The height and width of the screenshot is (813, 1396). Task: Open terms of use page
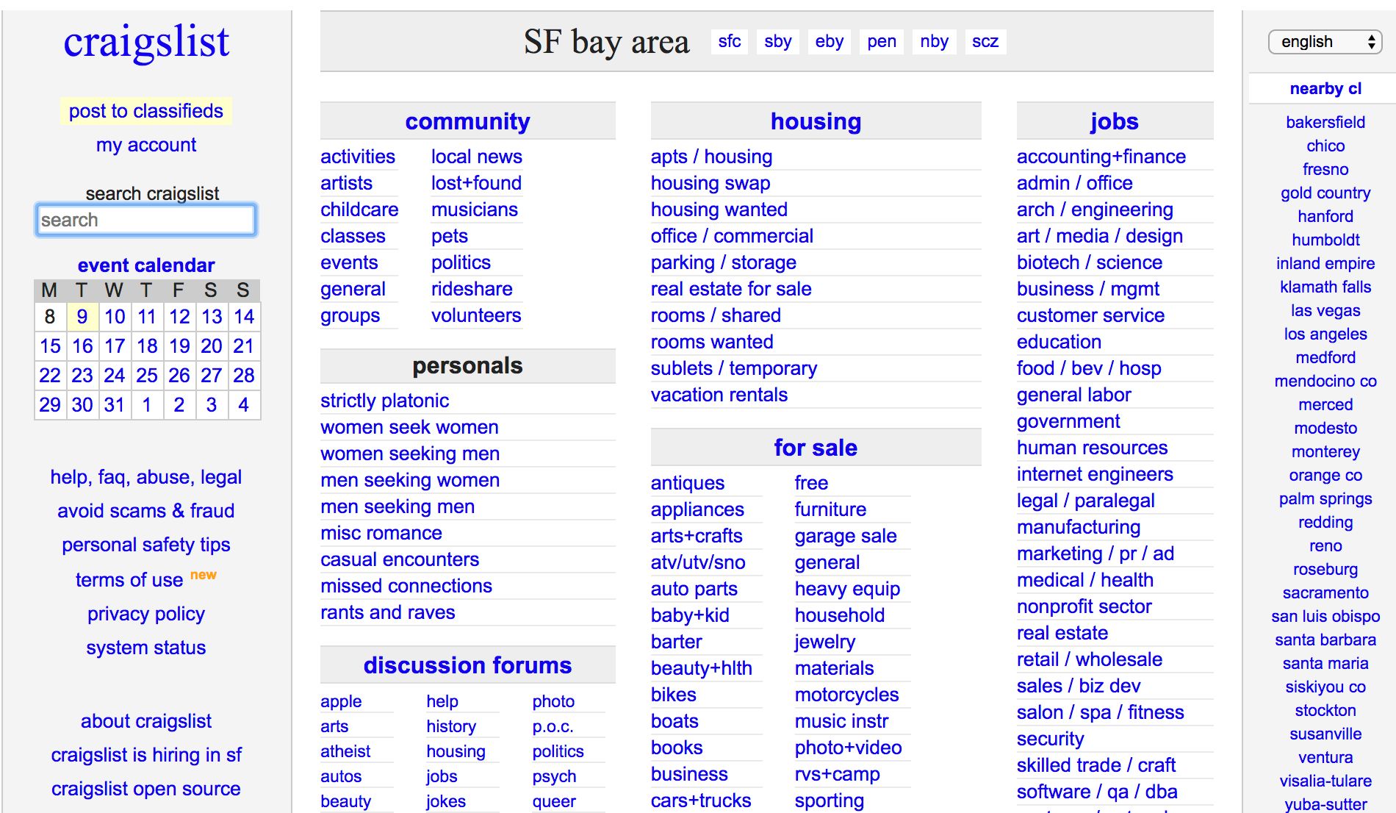coord(129,580)
